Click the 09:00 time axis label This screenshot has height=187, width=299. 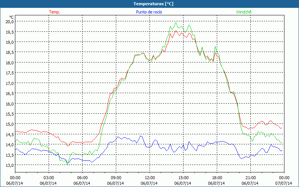[116, 178]
